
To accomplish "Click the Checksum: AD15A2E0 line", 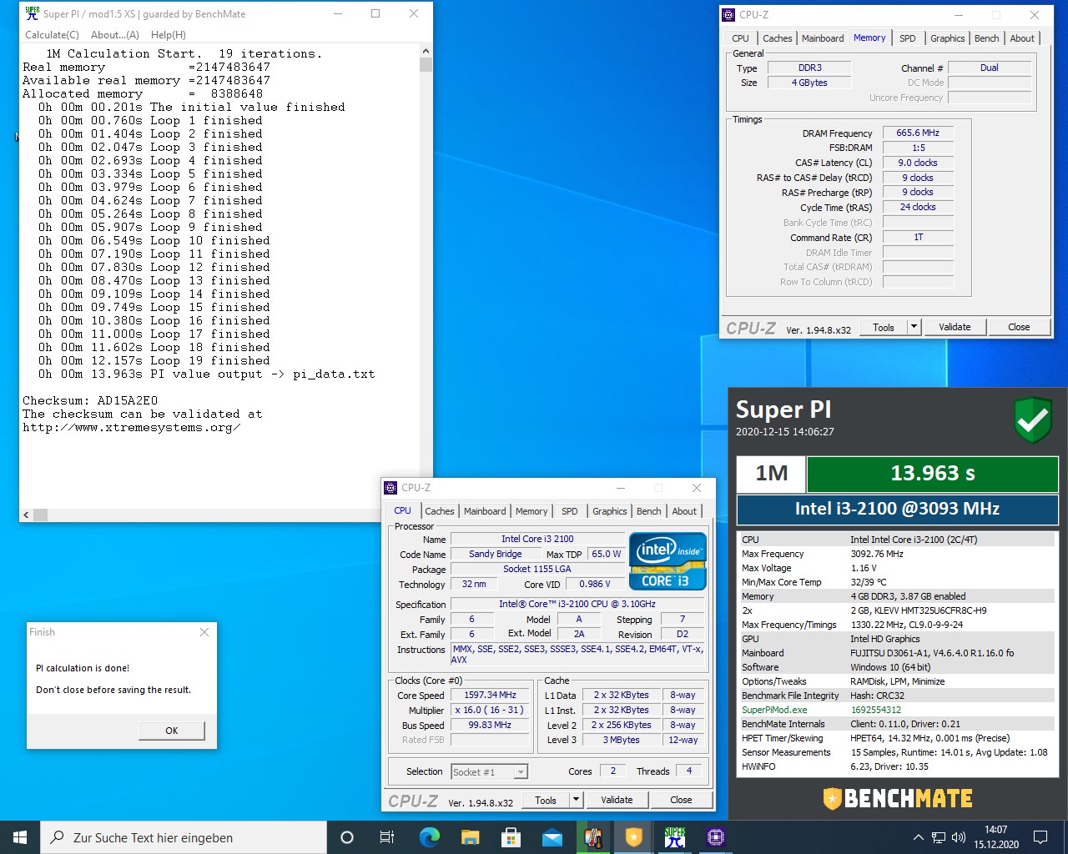I will pos(90,400).
